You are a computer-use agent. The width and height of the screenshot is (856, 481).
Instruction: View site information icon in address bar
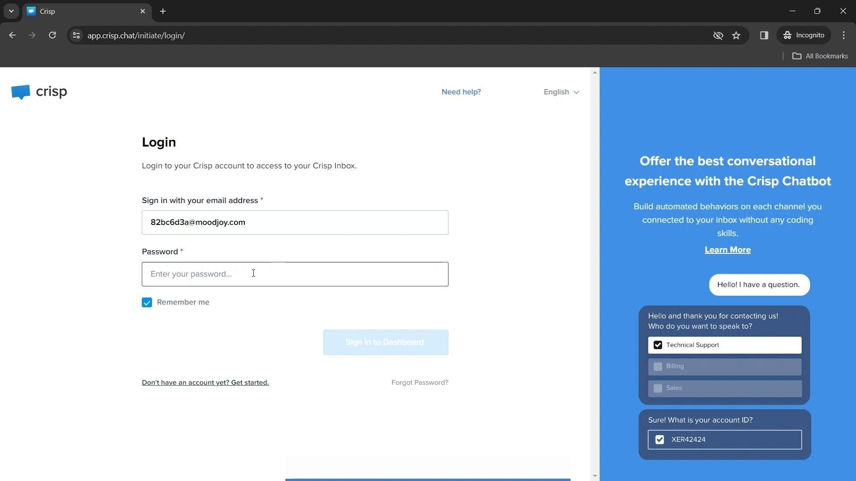click(x=76, y=35)
